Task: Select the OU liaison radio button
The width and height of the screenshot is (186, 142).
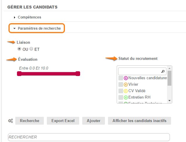Action: tap(20, 49)
